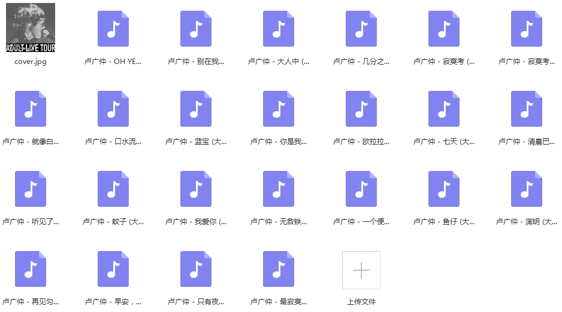Select the music file 卢广仲 - 就像白...

(31, 109)
